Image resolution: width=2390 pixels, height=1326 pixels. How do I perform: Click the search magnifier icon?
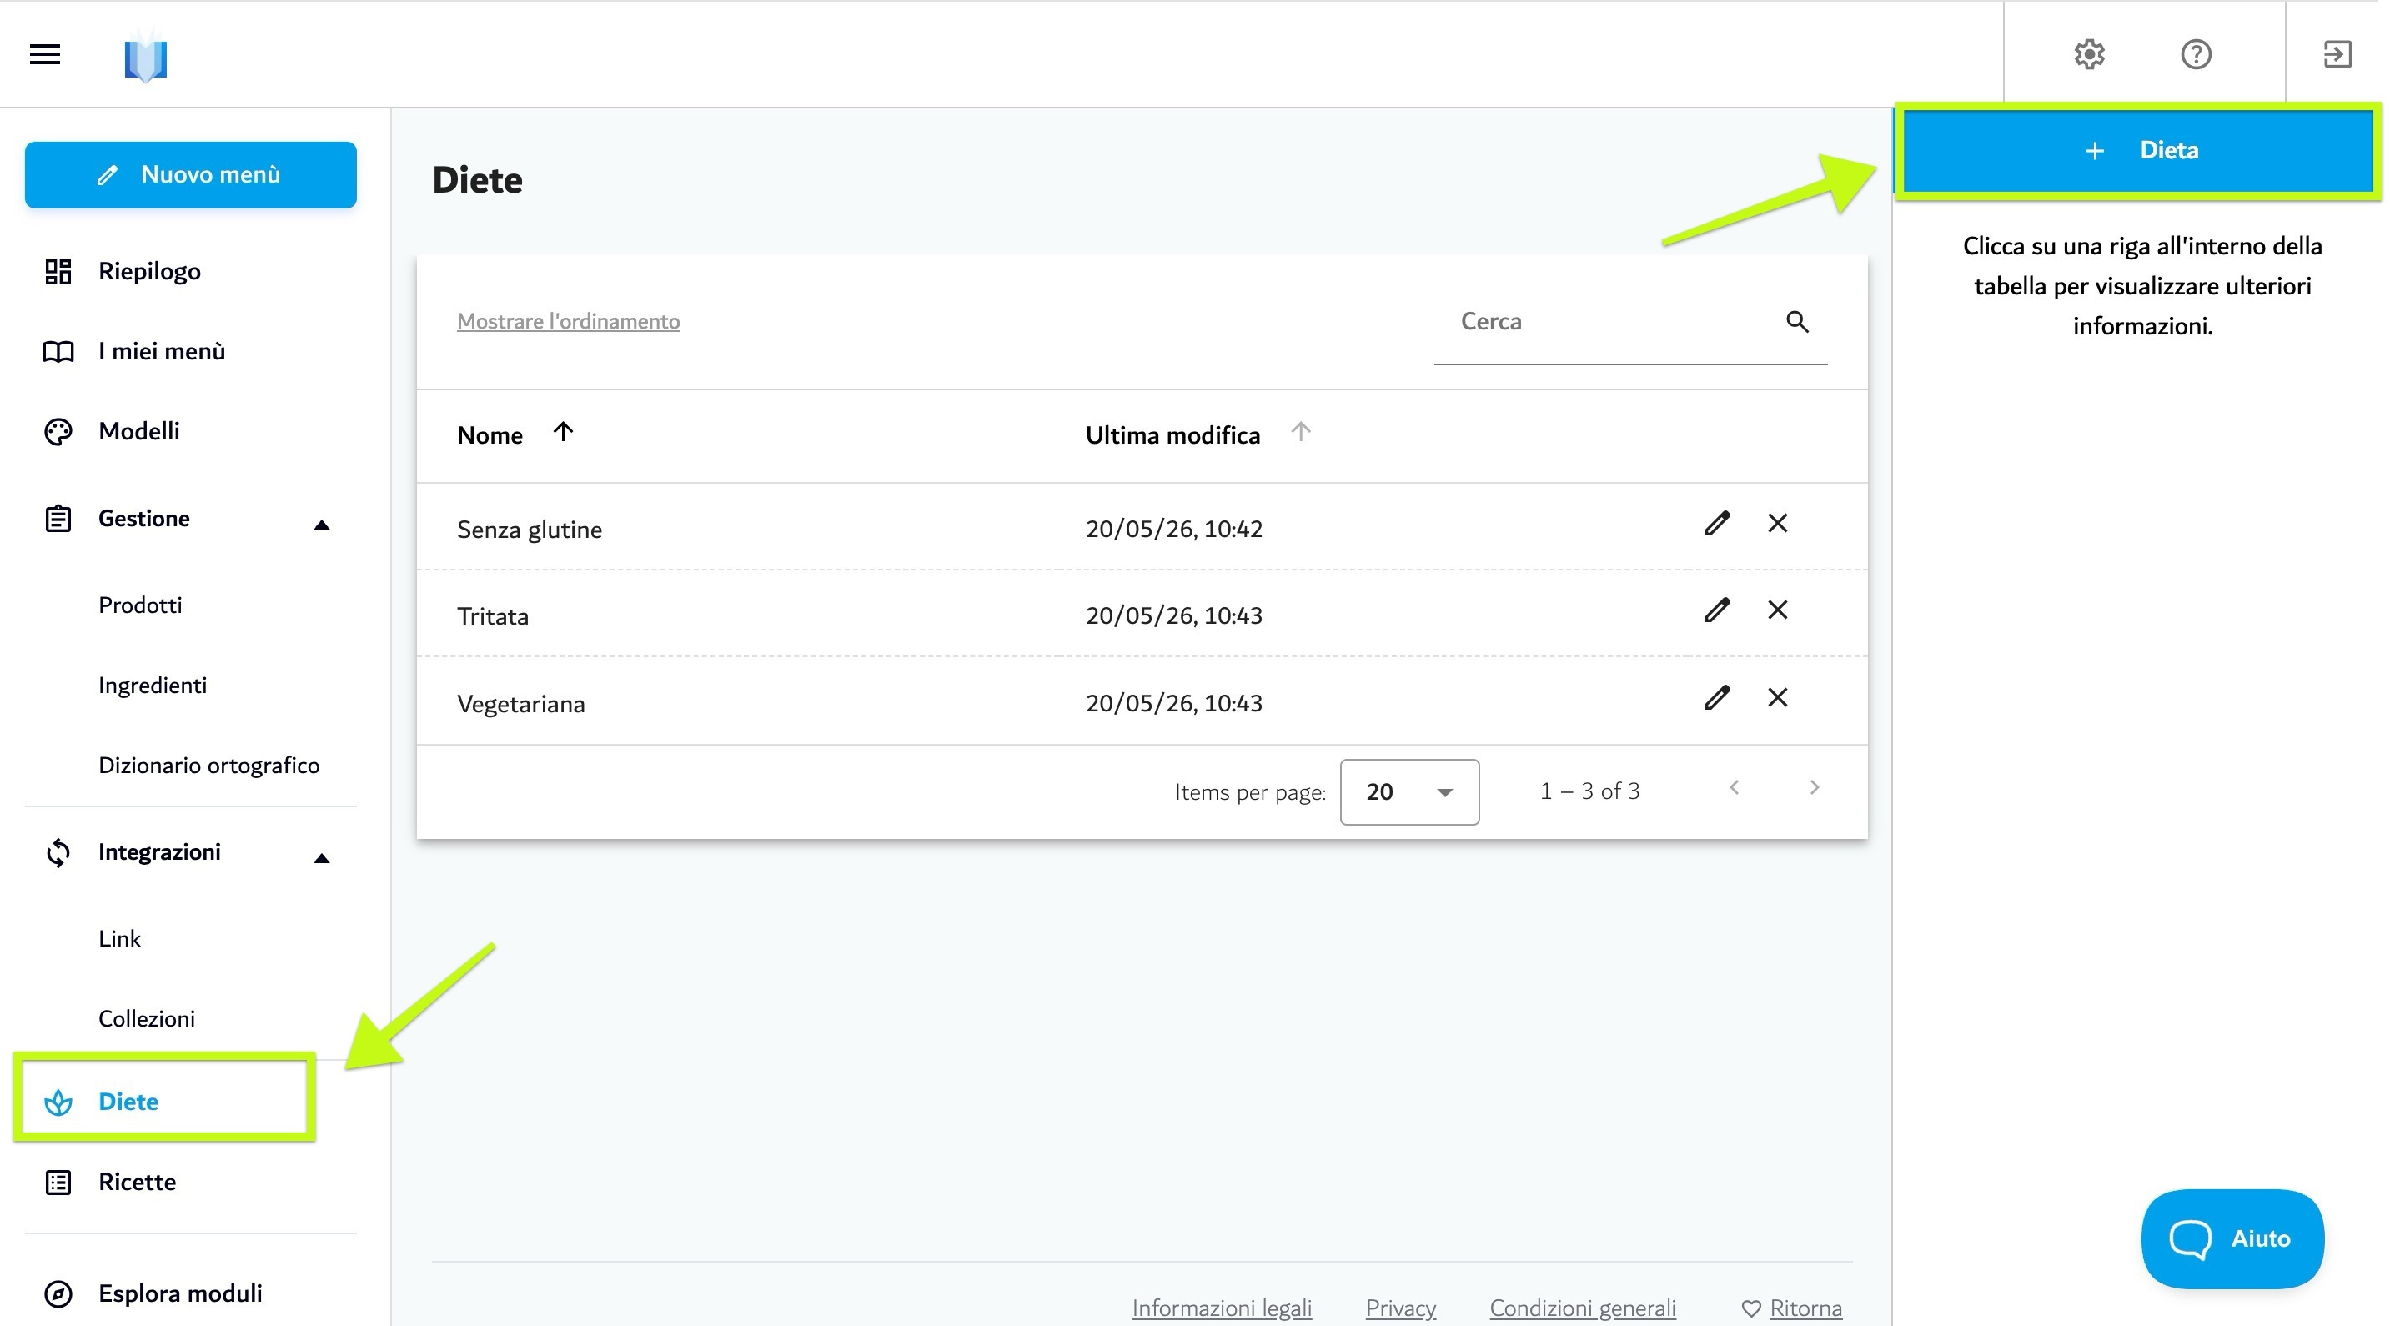pos(1796,321)
